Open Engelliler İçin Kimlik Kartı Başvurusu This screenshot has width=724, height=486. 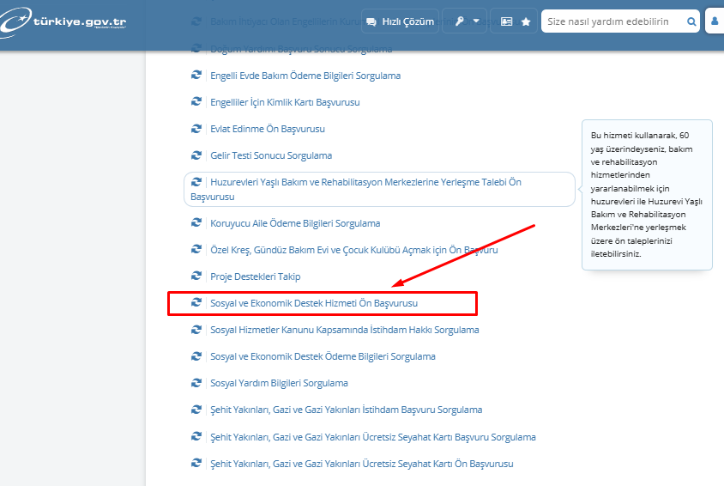[285, 102]
